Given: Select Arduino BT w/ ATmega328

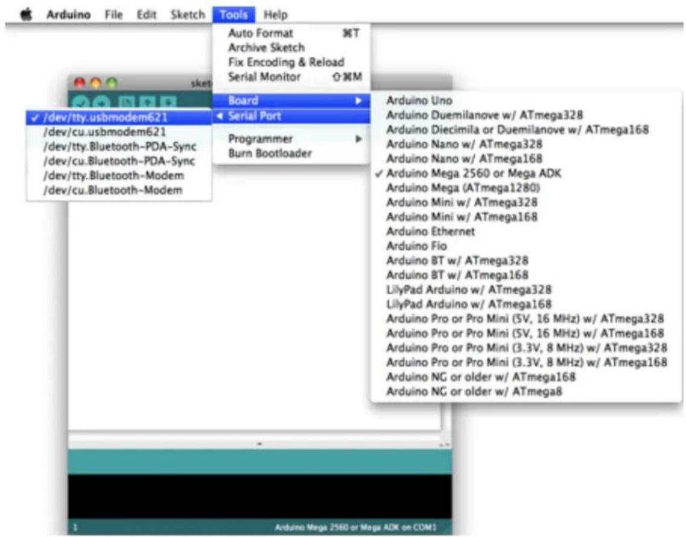Looking at the screenshot, I should click(x=526, y=261).
